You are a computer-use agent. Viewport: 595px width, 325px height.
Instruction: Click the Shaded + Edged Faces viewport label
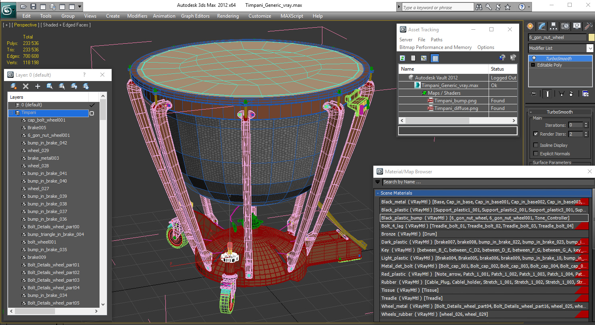[66, 25]
